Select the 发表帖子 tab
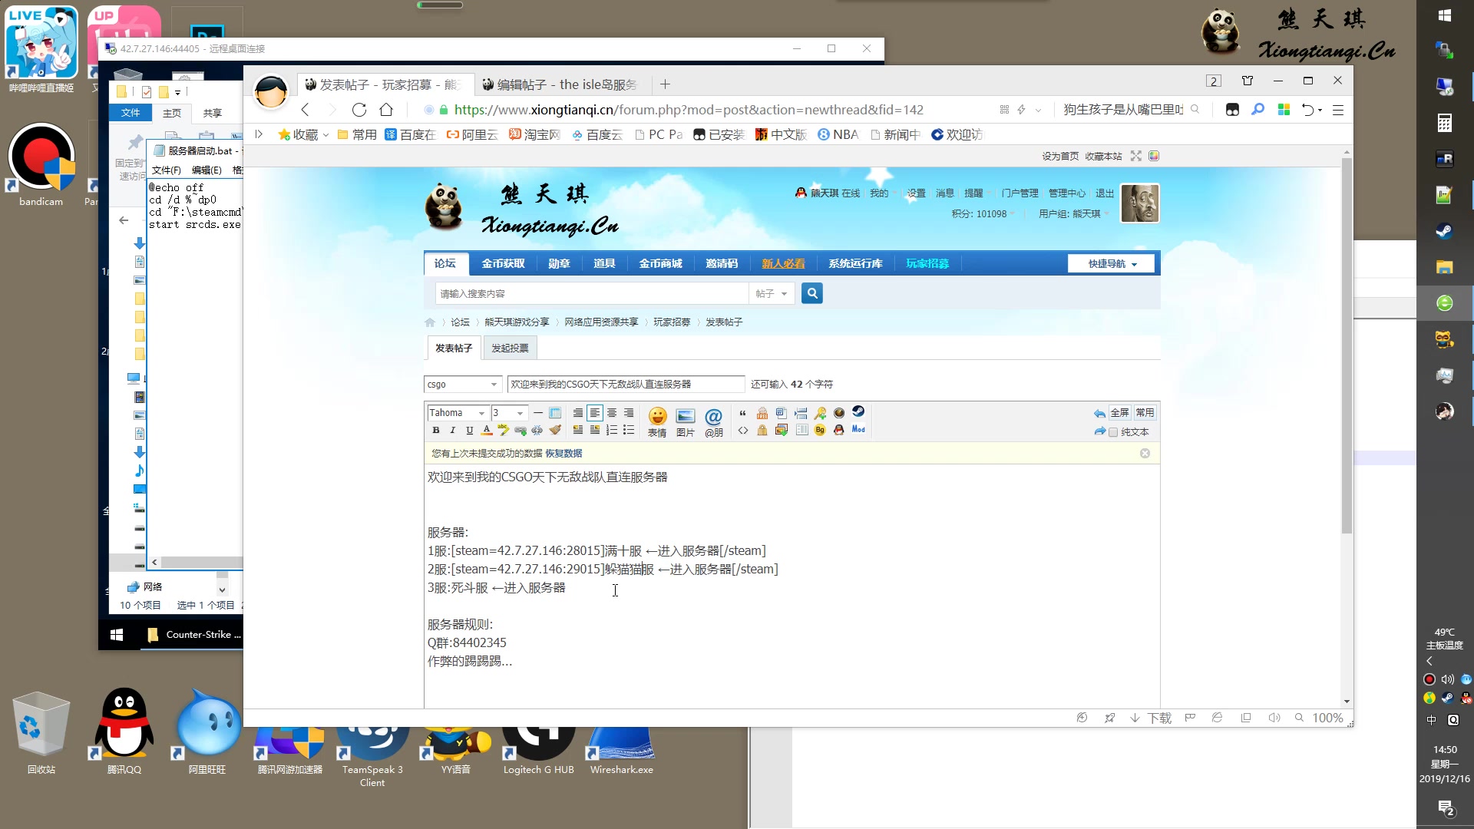1474x829 pixels. click(454, 348)
